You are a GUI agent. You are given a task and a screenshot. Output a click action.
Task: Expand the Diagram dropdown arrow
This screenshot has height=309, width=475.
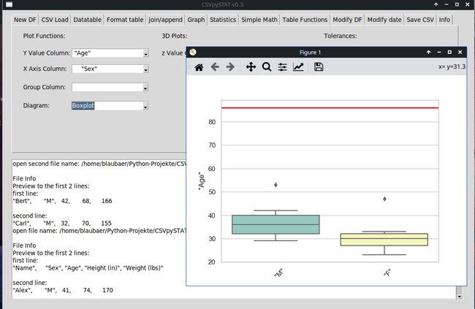click(145, 107)
